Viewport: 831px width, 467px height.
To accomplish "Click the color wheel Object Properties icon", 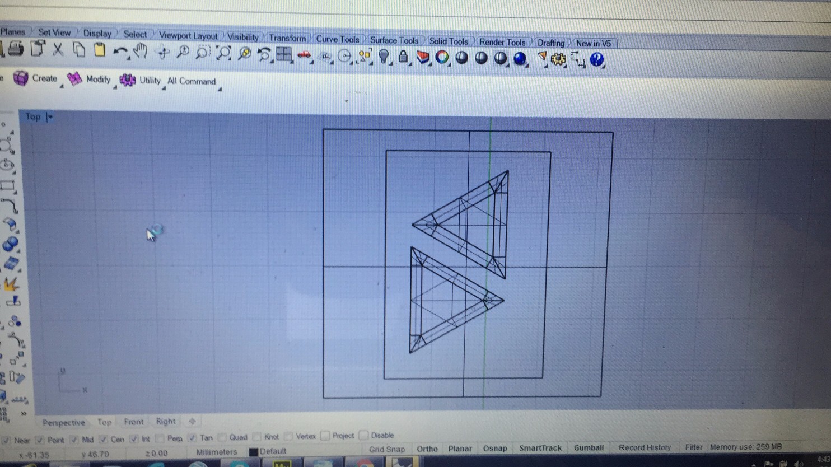I will tap(442, 57).
